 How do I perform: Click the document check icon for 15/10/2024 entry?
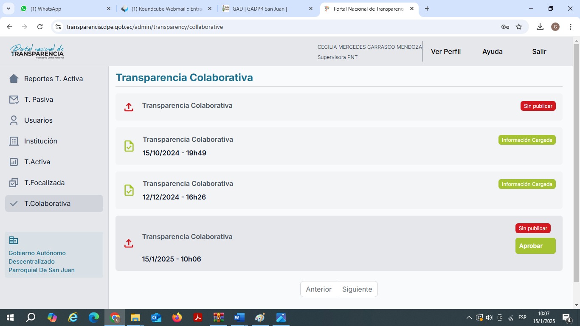[129, 146]
